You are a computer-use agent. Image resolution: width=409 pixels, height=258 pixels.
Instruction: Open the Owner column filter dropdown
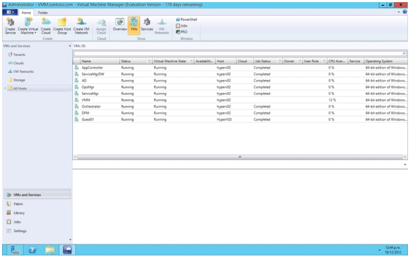click(300, 61)
